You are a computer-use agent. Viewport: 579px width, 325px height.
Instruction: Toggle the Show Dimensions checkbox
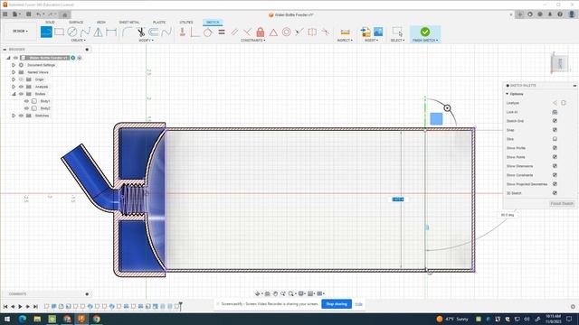[555, 166]
